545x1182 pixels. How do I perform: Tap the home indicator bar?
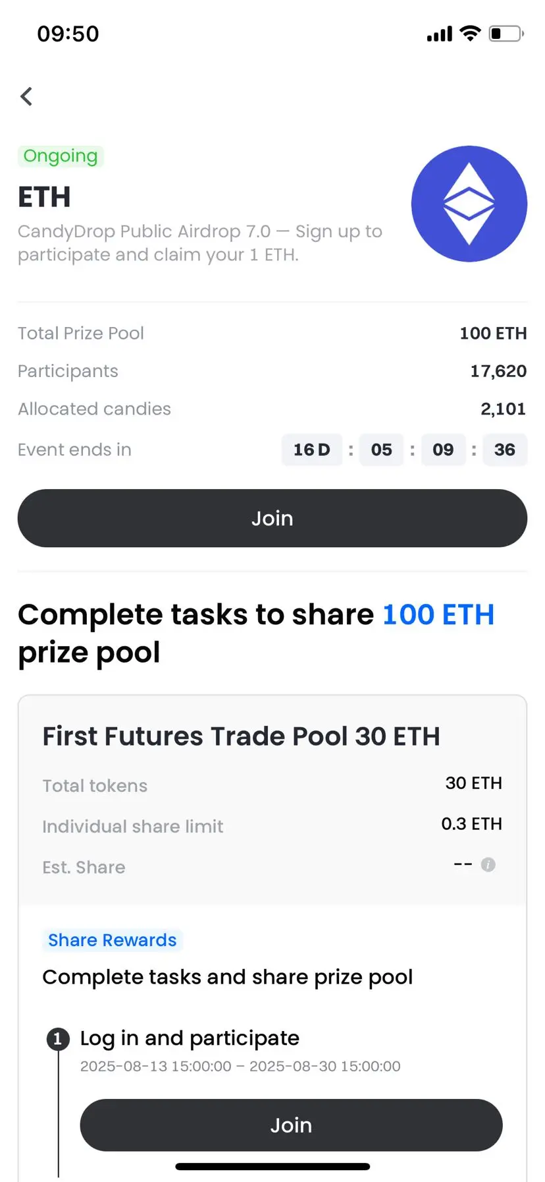tap(272, 1166)
